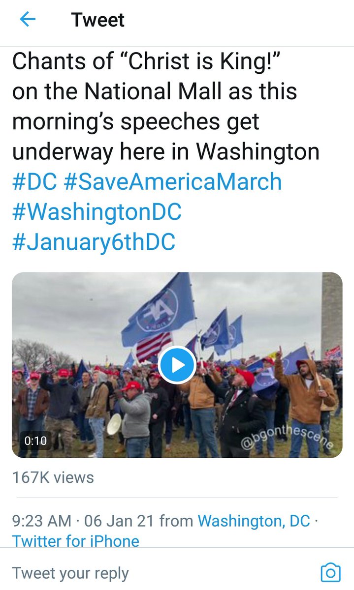Screen dimensions: 354x590
Task: Tap the Washington Monument in the video frame
Action: pyautogui.click(x=331, y=315)
